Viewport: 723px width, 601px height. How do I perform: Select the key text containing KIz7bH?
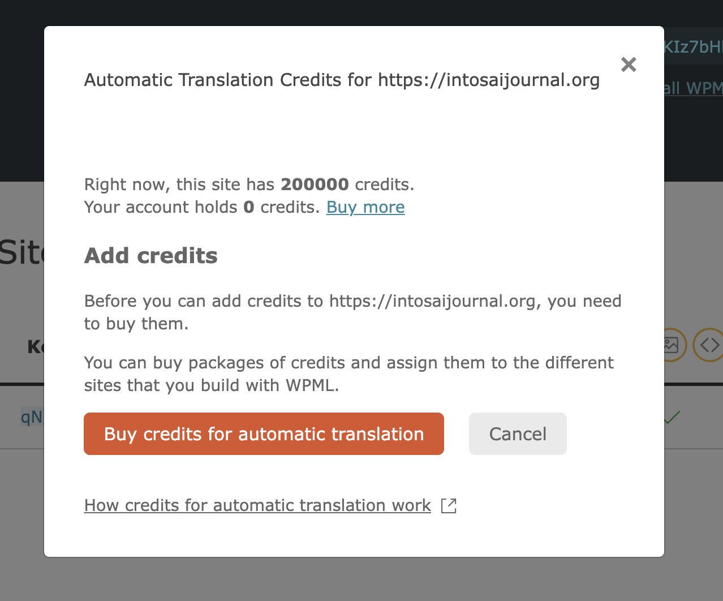tap(694, 46)
